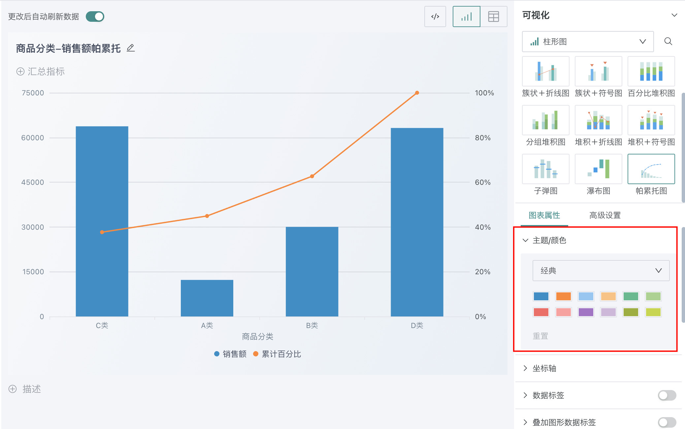Image resolution: width=685 pixels, height=429 pixels.
Task: Select the 图表属性 tab
Action: [x=544, y=215]
